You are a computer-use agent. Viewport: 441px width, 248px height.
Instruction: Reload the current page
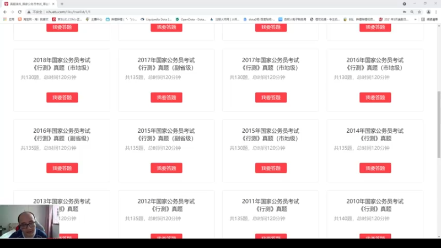coord(20,12)
